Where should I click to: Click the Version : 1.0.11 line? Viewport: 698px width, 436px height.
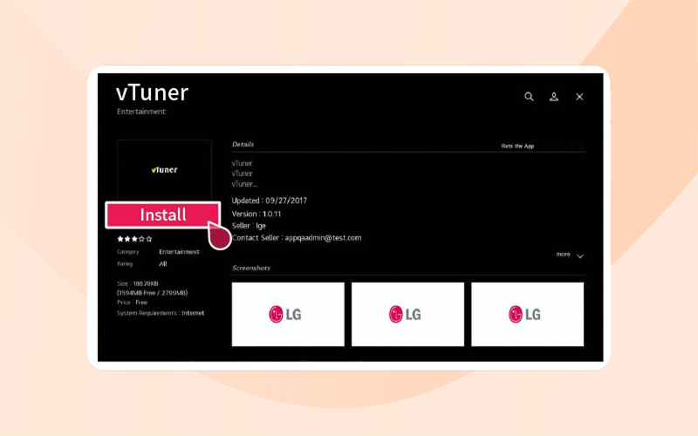[257, 214]
